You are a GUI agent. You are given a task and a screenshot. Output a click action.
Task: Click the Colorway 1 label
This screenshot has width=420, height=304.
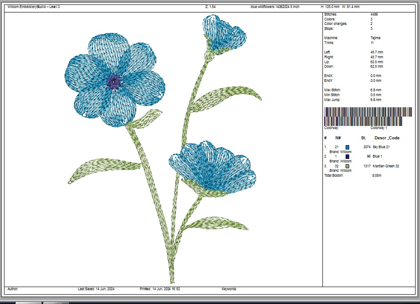point(379,128)
